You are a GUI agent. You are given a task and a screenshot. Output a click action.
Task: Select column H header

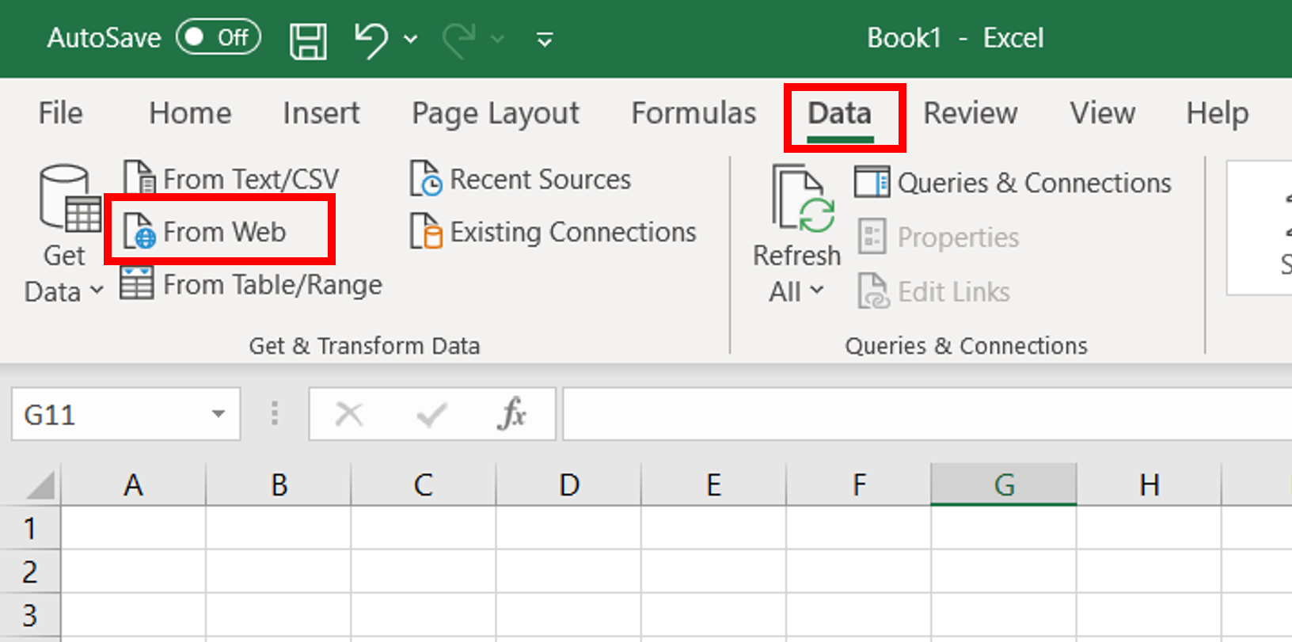[1149, 484]
